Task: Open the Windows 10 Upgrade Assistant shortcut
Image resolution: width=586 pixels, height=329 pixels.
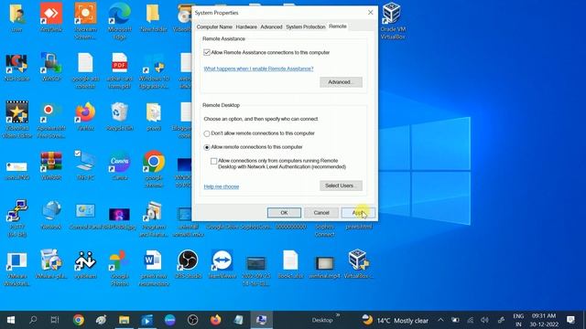Action: coord(154,70)
